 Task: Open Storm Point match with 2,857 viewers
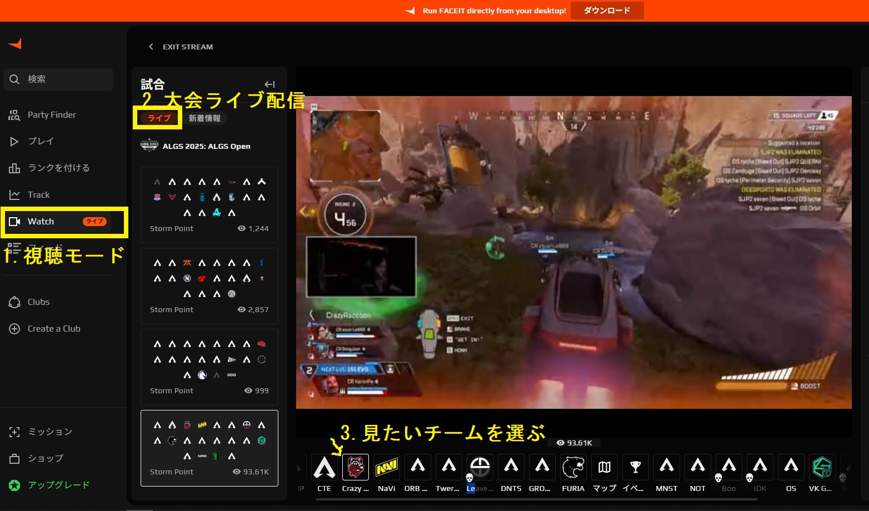[209, 286]
